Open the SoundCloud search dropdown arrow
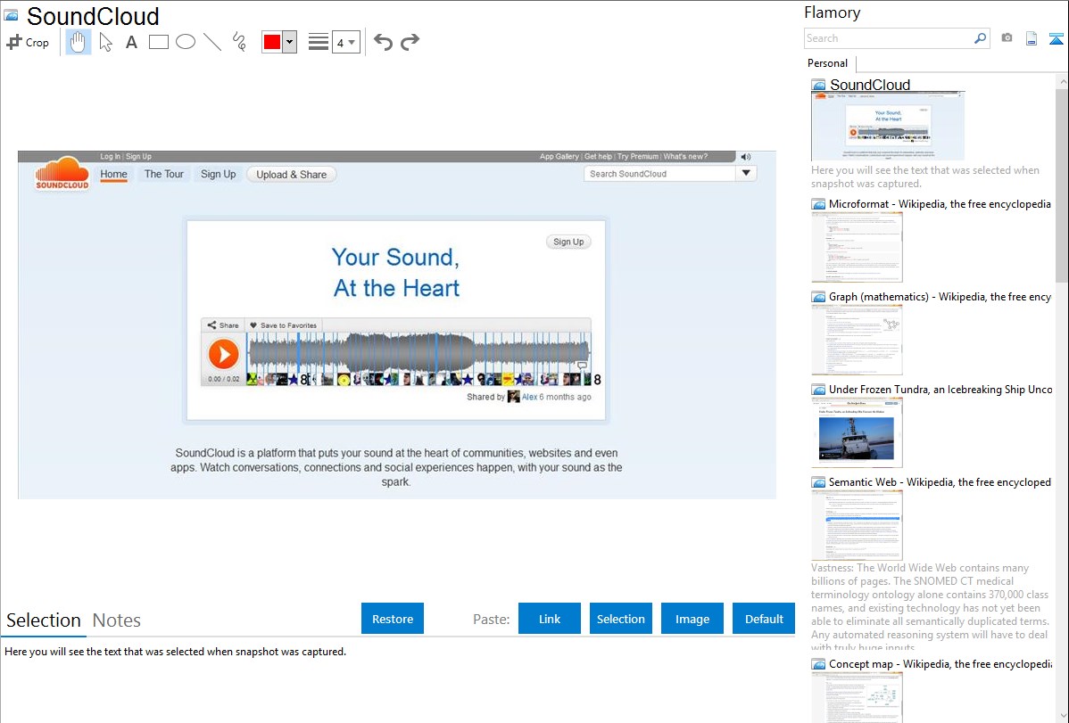This screenshot has width=1069, height=723. [747, 174]
